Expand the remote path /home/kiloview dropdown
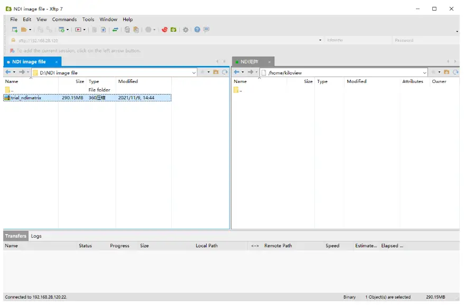Screen dimensions: 464x307 [424, 72]
